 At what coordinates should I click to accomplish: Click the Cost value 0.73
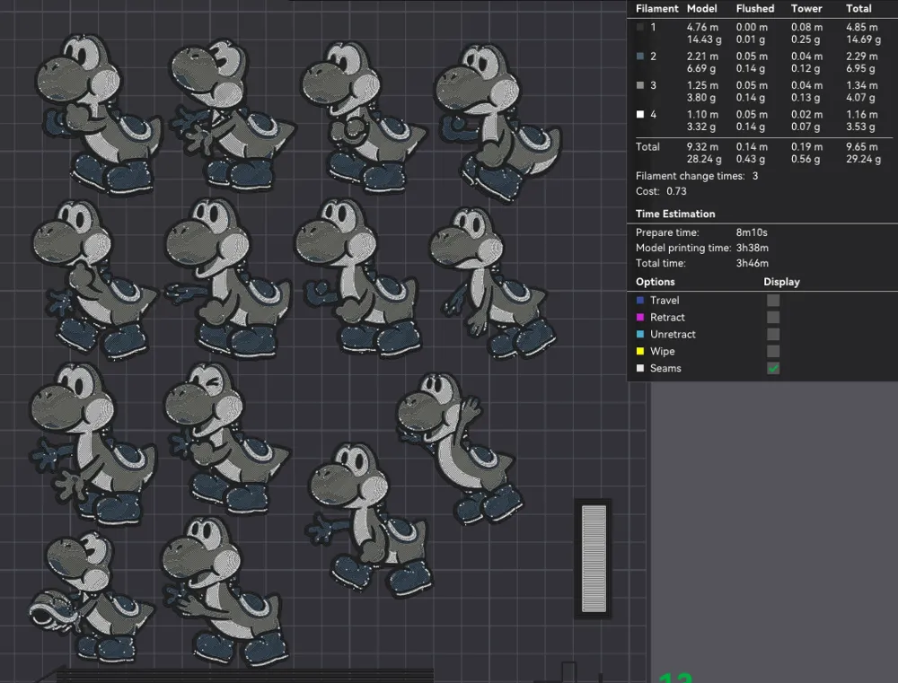676,191
